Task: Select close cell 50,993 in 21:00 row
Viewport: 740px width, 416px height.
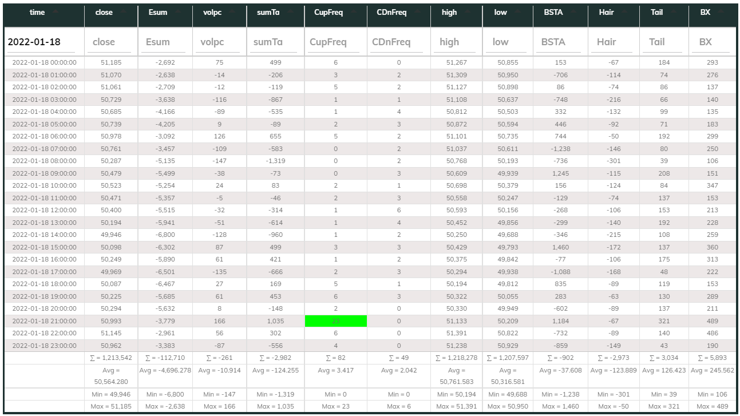Action: 111,321
